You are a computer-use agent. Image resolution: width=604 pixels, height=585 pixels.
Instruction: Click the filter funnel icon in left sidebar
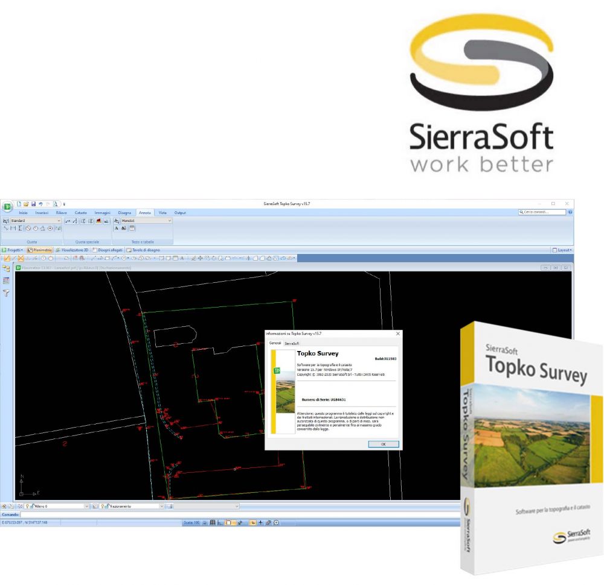click(6, 293)
